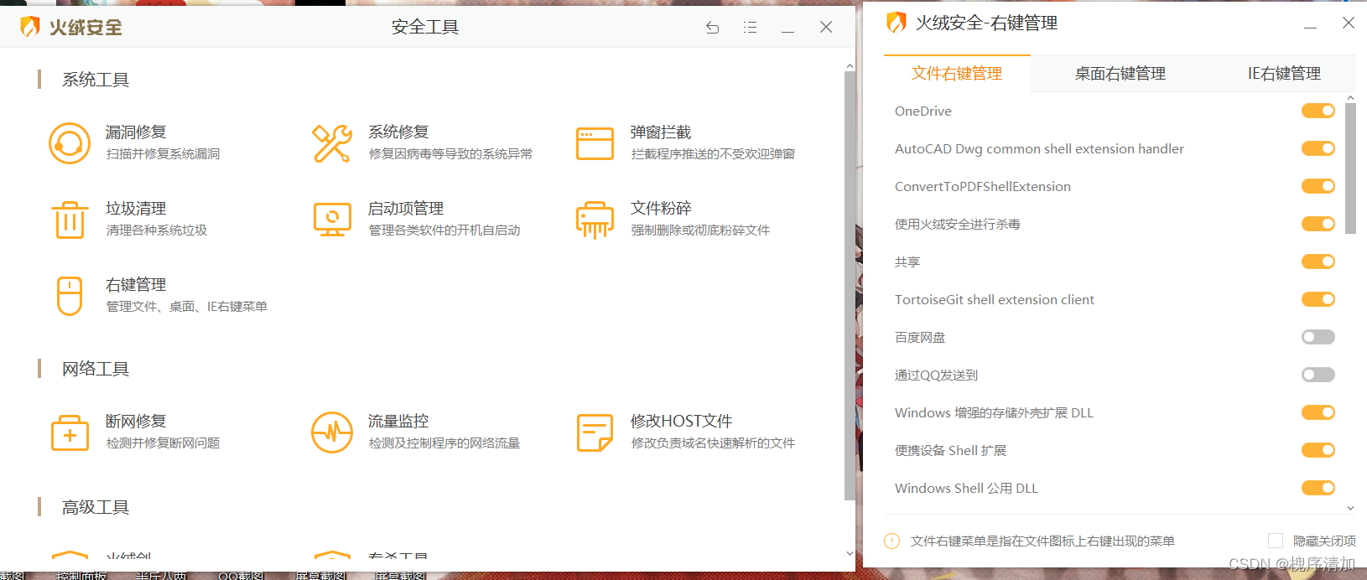
Task: Select the 文件右键管理 tab
Action: 957,74
